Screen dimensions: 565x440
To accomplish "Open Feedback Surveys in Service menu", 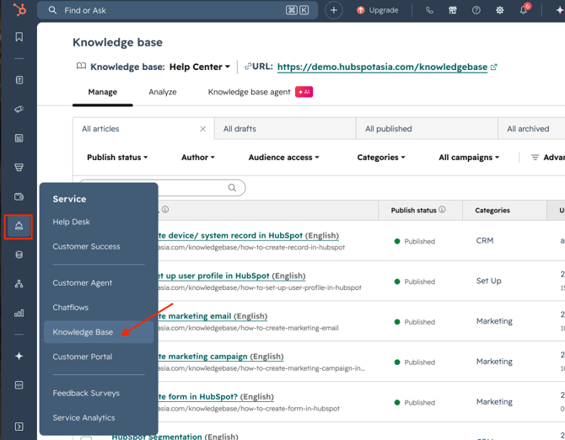I will 86,393.
